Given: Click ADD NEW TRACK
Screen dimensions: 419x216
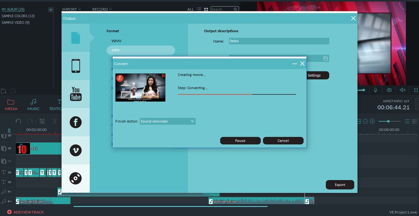Looking at the screenshot, I should coord(25,212).
